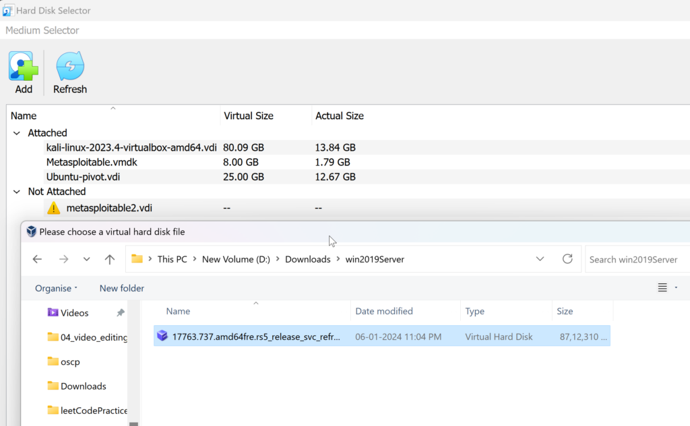Navigate to Downloads breadcrumb
Image resolution: width=690 pixels, height=426 pixels.
coord(307,259)
